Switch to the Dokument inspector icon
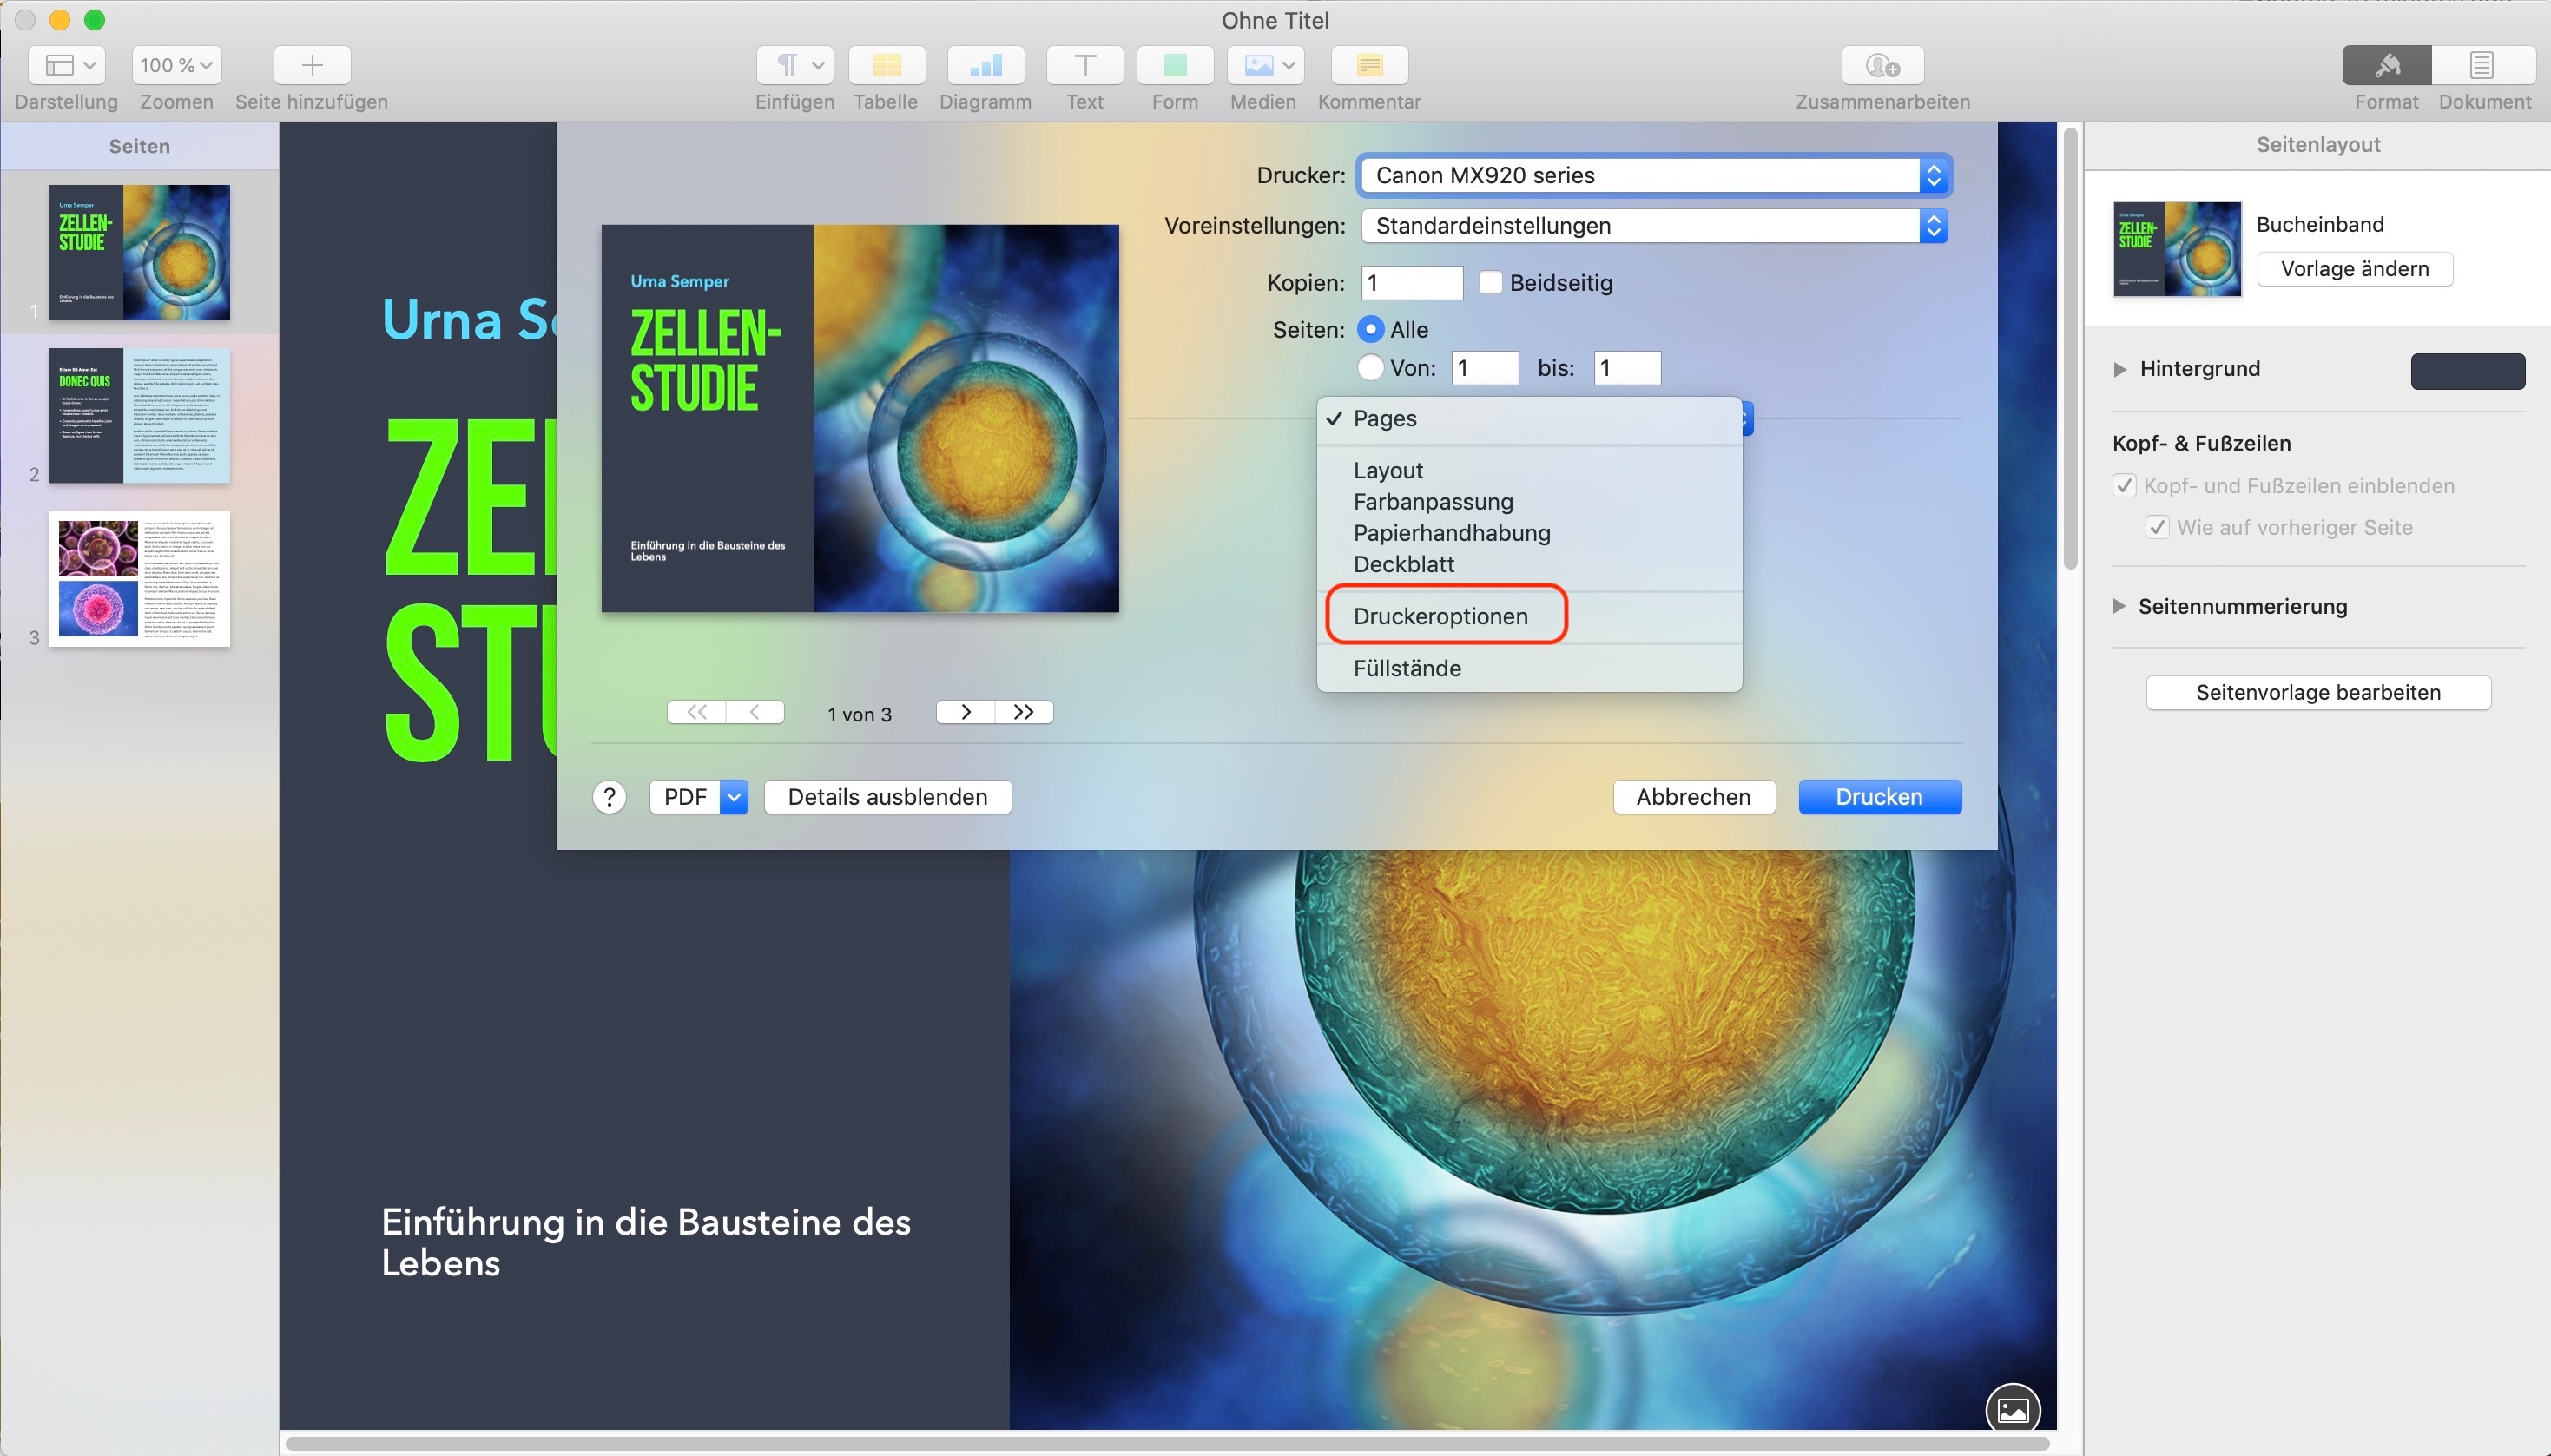Screen dimensions: 2551x1456 tap(2482, 65)
